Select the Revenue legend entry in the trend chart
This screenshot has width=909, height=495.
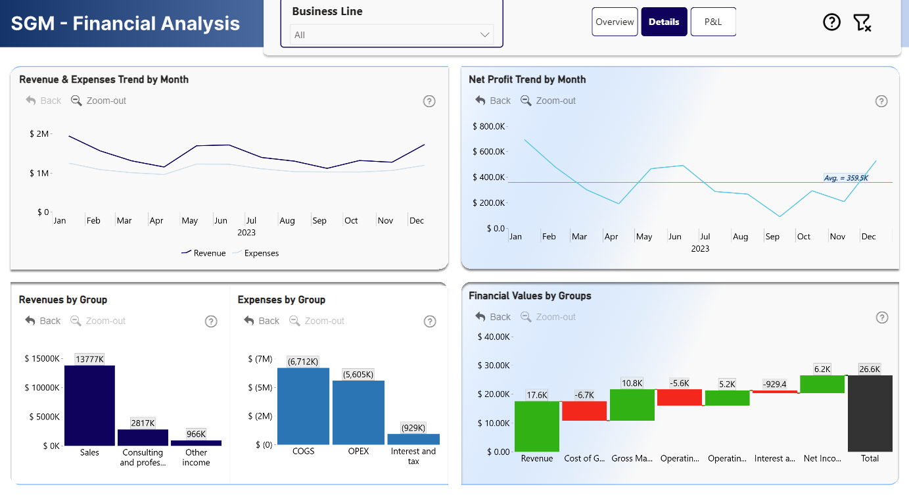tap(203, 253)
